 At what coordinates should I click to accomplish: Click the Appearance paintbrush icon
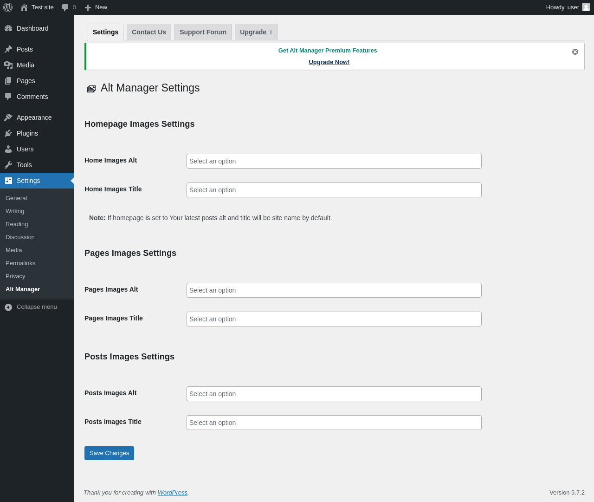click(8, 117)
